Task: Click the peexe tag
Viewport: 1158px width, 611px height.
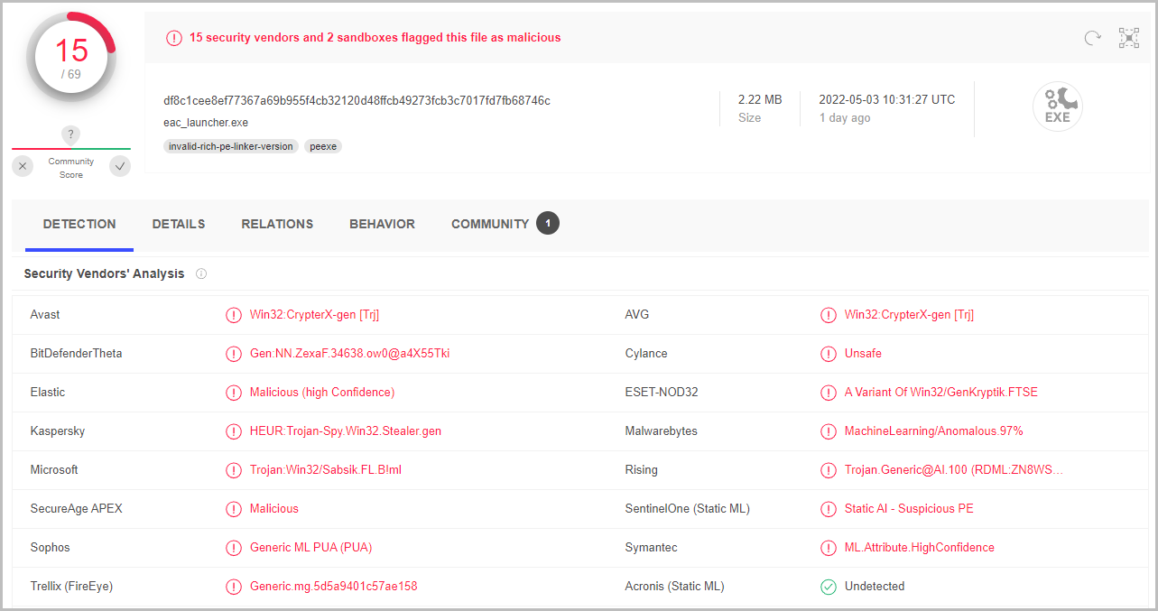Action: coord(323,146)
